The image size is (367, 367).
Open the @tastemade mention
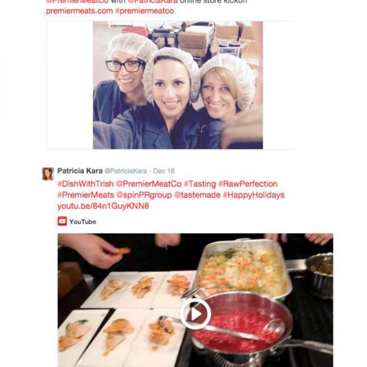[198, 195]
